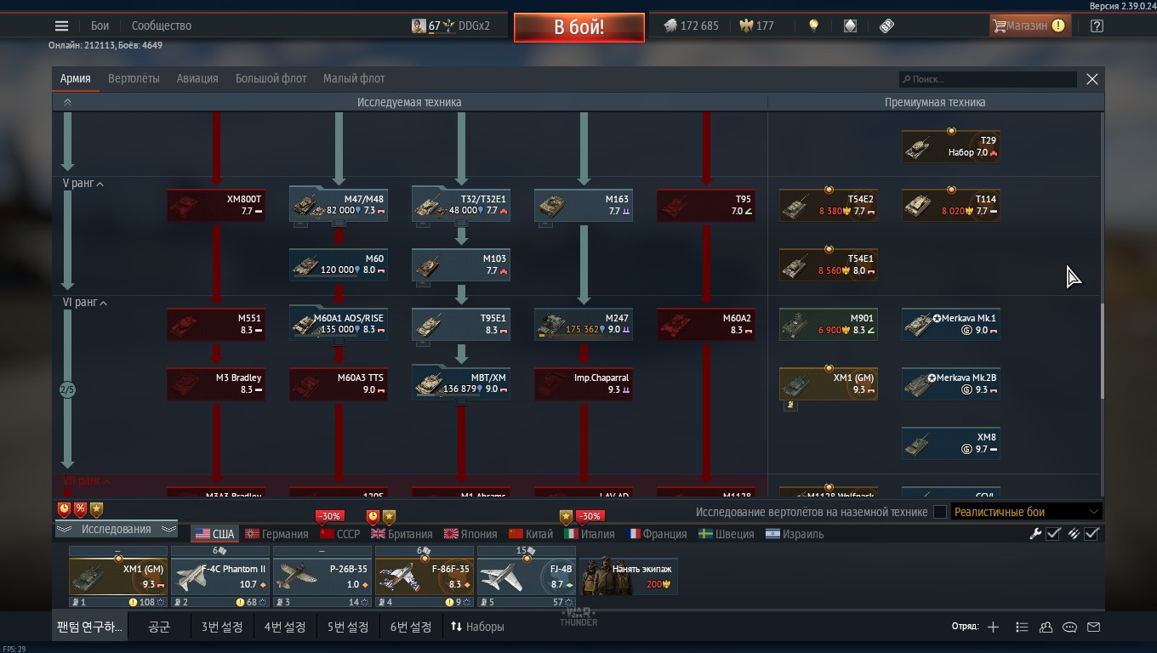Open the Магазин shop
Image resolution: width=1157 pixels, height=653 pixels.
point(1029,26)
